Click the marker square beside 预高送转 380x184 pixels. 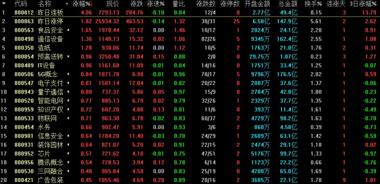coord(68,57)
